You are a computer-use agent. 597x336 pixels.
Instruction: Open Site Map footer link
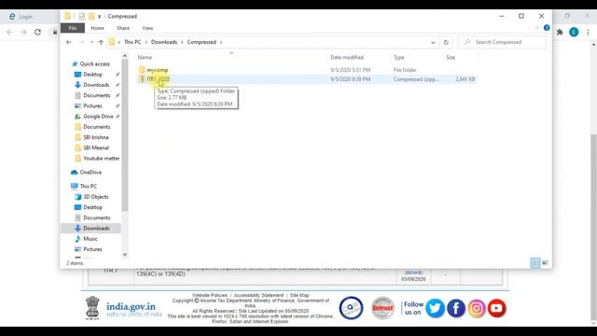click(x=299, y=295)
